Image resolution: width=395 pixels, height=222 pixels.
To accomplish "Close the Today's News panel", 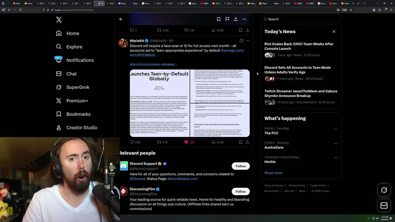I will pyautogui.click(x=334, y=31).
